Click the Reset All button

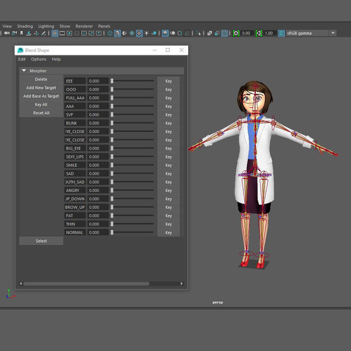point(41,113)
